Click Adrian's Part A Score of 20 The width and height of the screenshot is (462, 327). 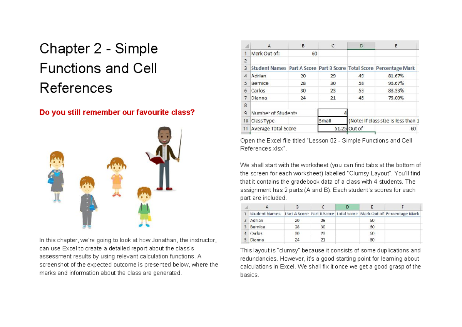click(x=303, y=75)
